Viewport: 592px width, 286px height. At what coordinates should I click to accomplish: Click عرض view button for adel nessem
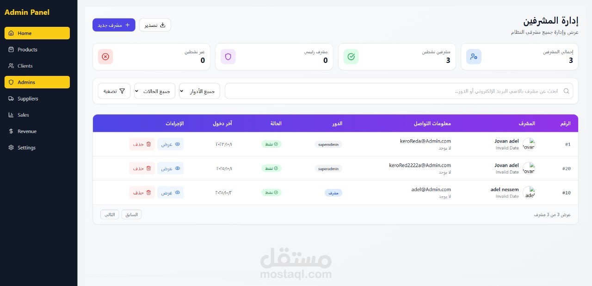(170, 193)
